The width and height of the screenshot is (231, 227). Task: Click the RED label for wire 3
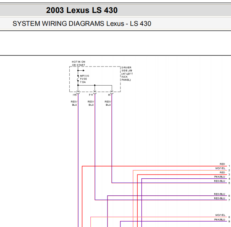click(x=222, y=173)
